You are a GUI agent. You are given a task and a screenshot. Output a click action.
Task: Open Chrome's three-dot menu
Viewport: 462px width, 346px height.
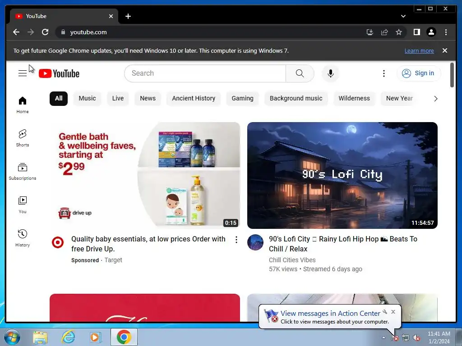click(x=446, y=32)
